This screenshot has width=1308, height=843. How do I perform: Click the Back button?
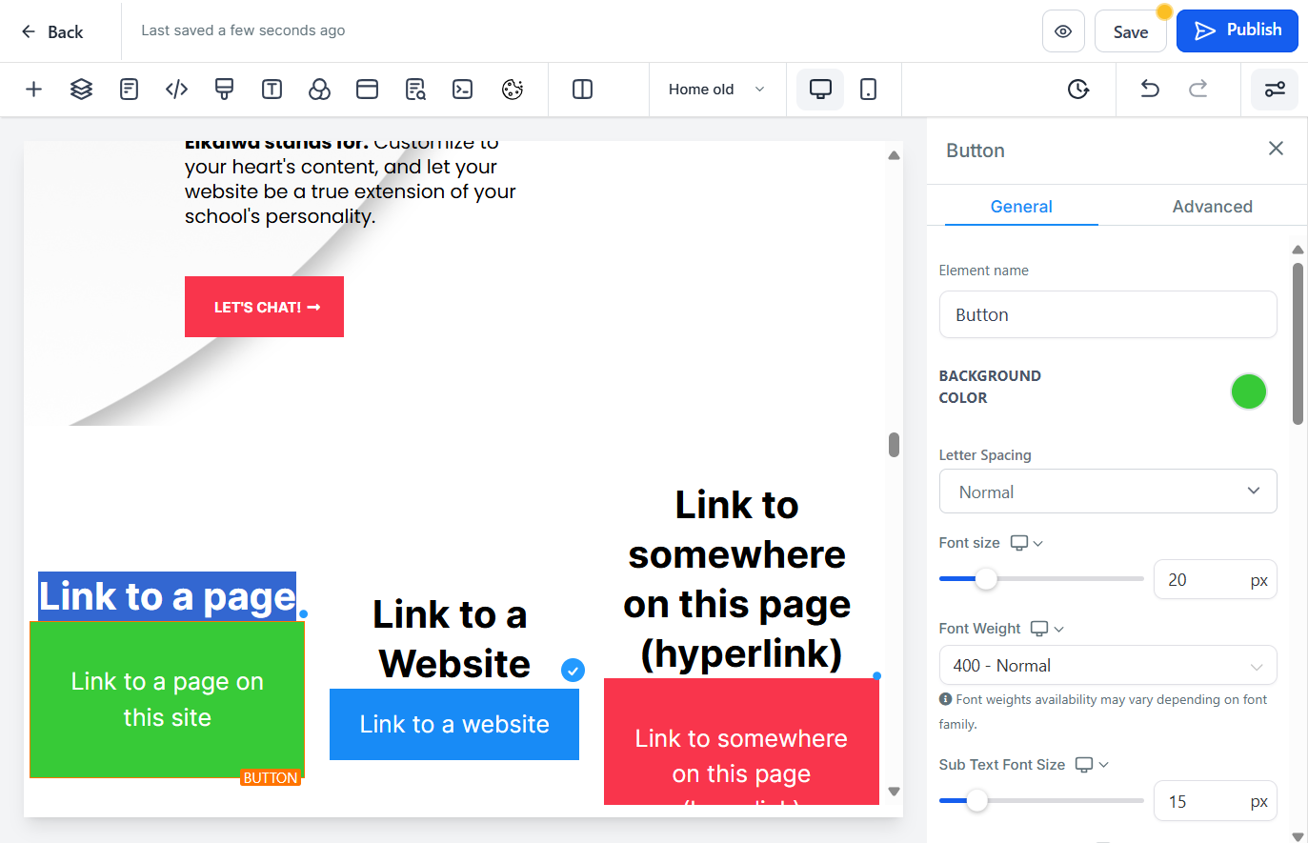[x=52, y=31]
